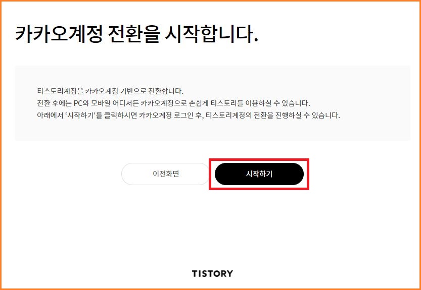Click 전환합니다 at the end of first line
The height and width of the screenshot is (290, 421).
[166, 91]
